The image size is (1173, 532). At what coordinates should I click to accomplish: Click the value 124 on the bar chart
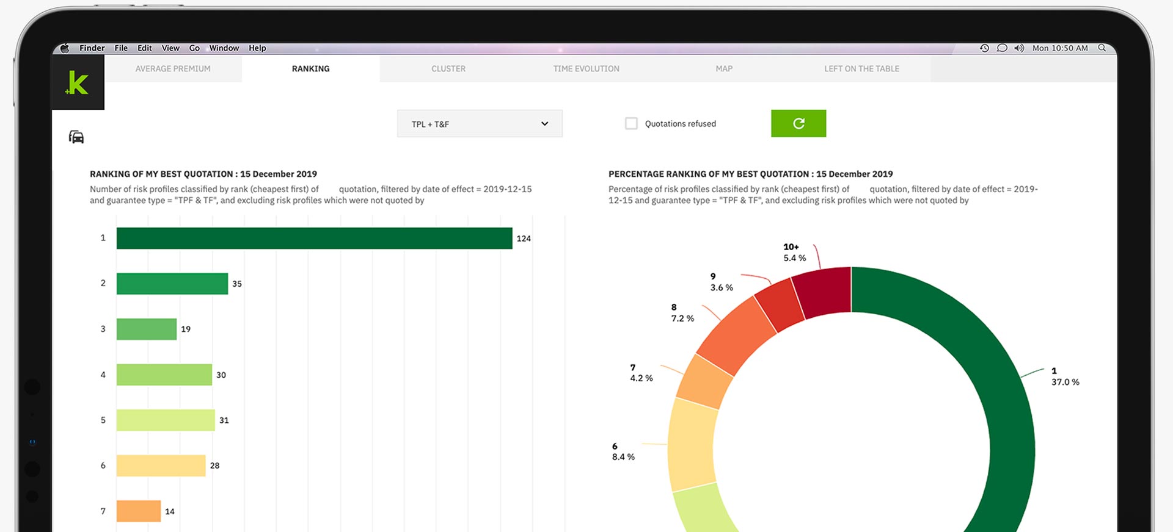click(x=524, y=239)
